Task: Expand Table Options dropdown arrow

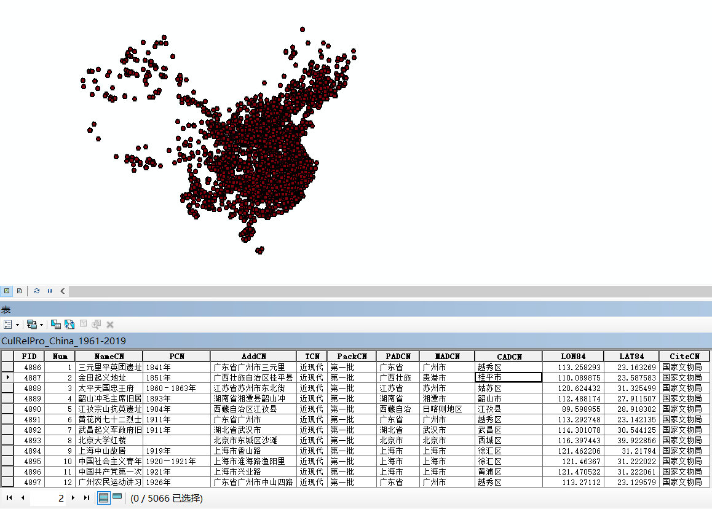Action: pos(18,325)
